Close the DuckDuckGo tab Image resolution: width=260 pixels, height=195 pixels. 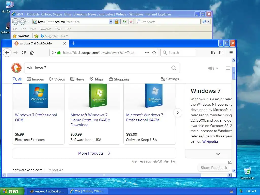(65, 43)
